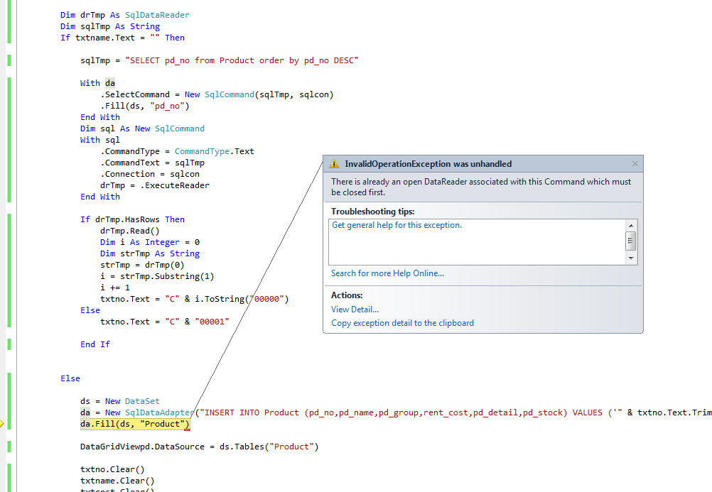The width and height of the screenshot is (712, 492).
Task: Click 'Dim drTmp As SqlDataReader' line
Action: [x=125, y=15]
